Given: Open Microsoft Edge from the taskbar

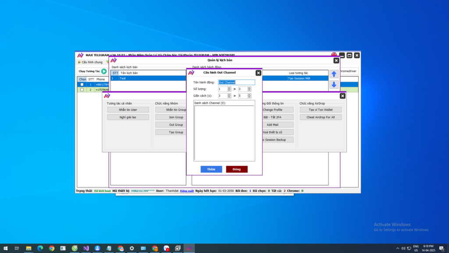Looking at the screenshot, I should coord(39,248).
